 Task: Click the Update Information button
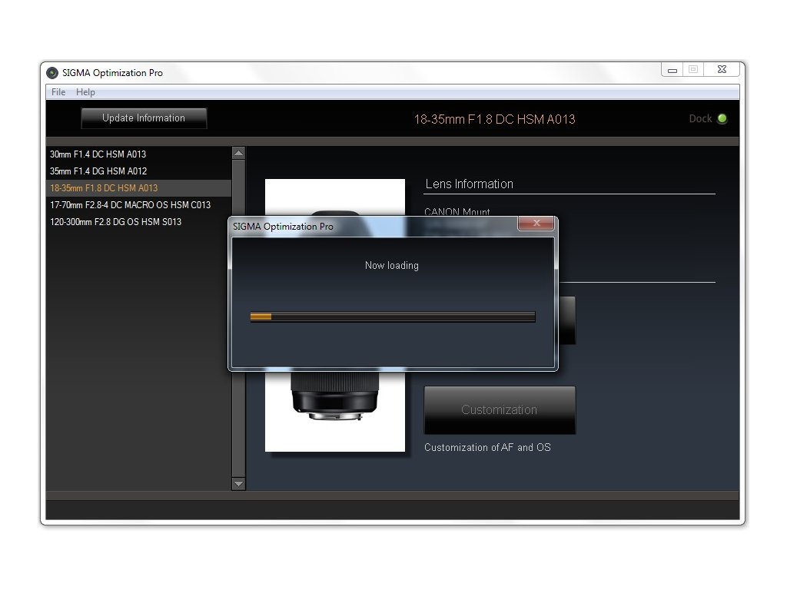pyautogui.click(x=144, y=118)
